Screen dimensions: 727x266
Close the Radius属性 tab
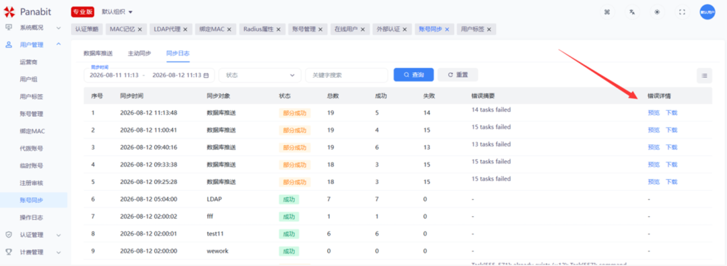point(278,29)
